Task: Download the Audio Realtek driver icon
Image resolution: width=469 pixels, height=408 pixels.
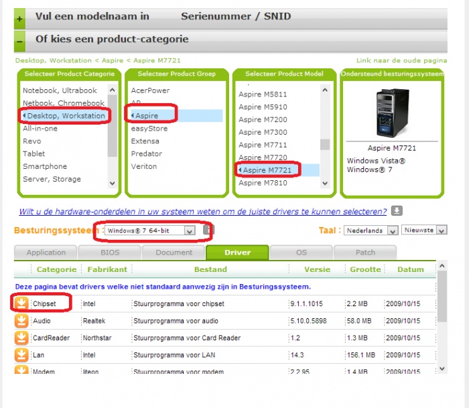Action: click(x=21, y=321)
